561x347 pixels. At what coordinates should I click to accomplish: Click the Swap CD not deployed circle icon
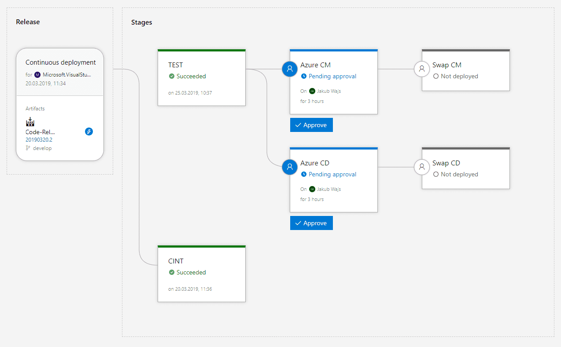(436, 174)
